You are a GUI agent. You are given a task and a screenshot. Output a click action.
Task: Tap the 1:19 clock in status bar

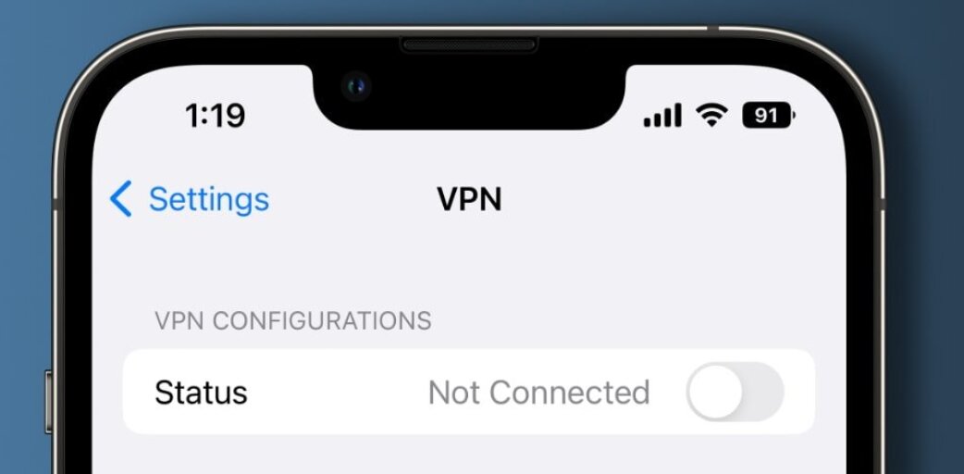point(216,115)
